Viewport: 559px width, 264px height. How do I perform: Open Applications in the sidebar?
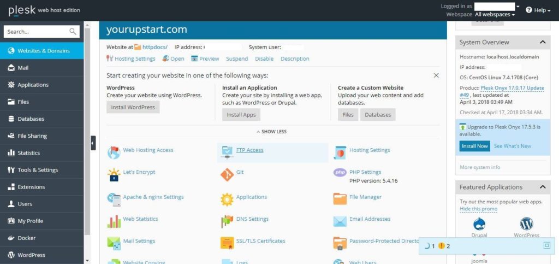click(41, 85)
